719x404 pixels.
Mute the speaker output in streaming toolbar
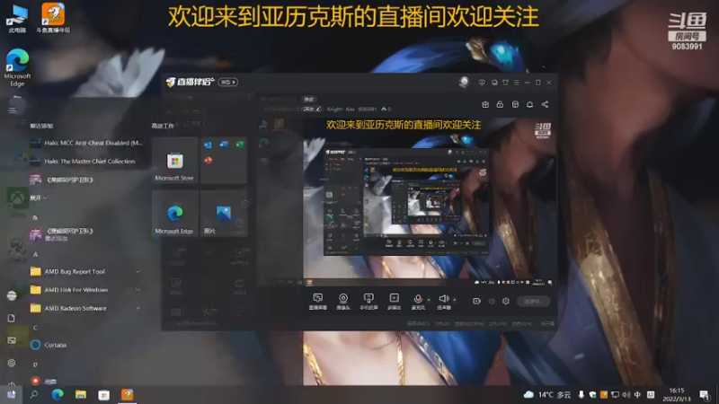pos(443,301)
